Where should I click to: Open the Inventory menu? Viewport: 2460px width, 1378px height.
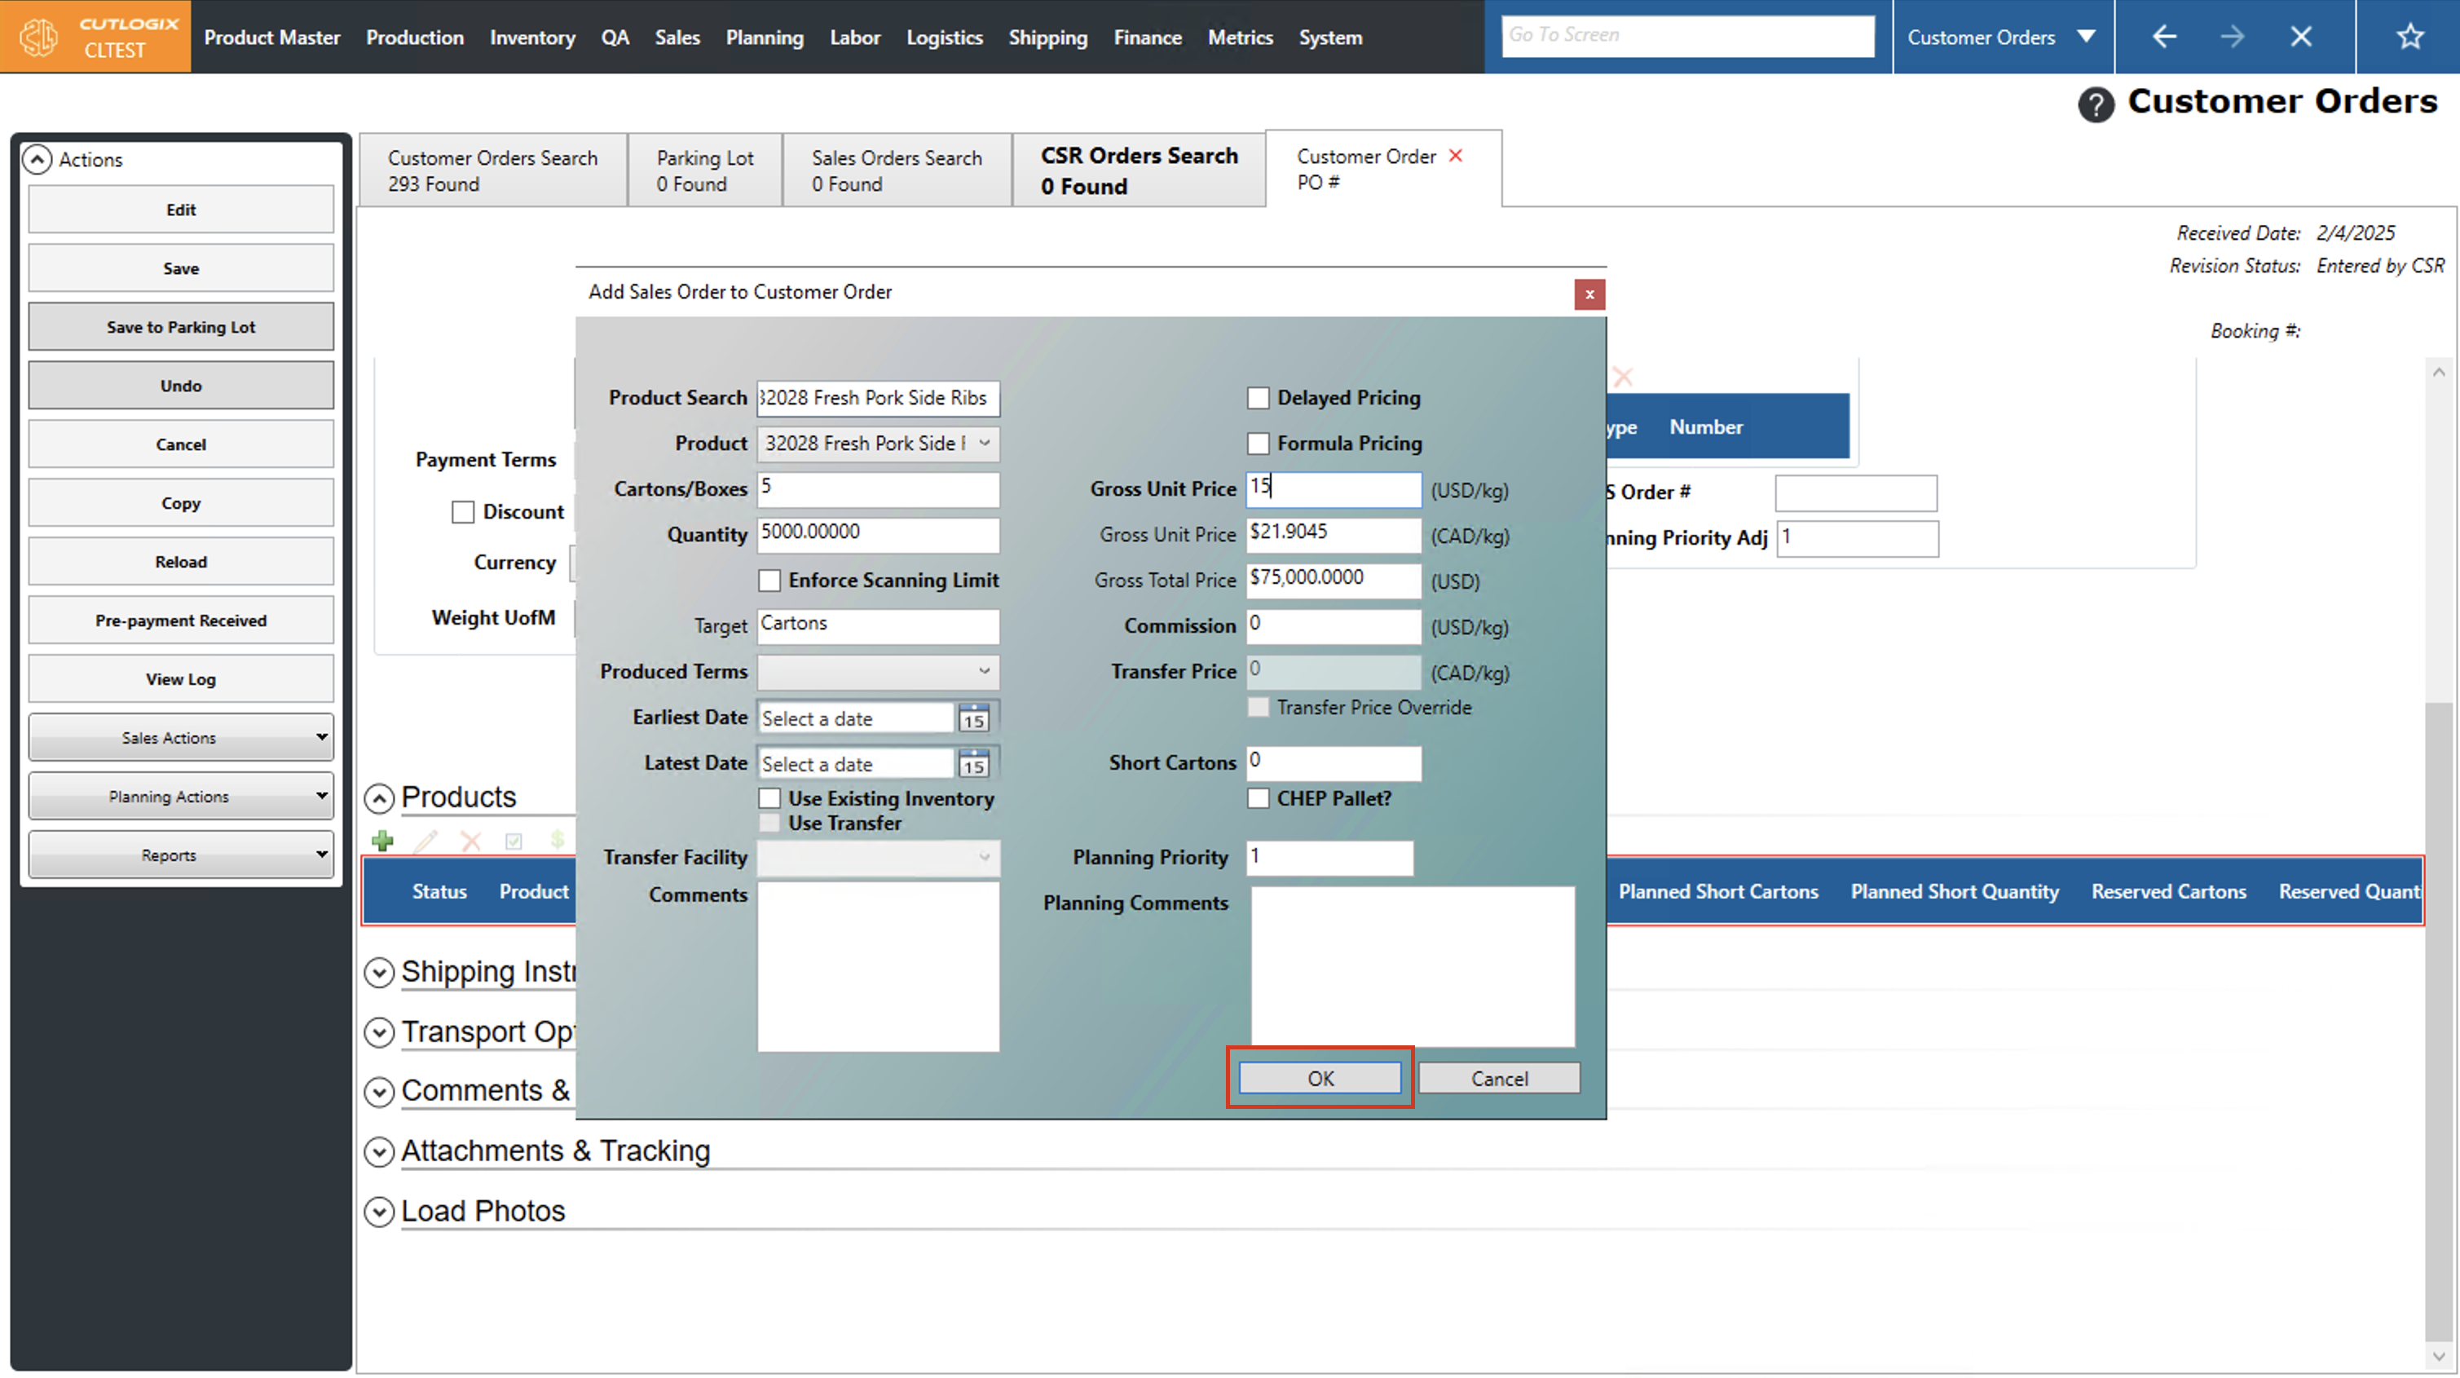click(x=532, y=38)
